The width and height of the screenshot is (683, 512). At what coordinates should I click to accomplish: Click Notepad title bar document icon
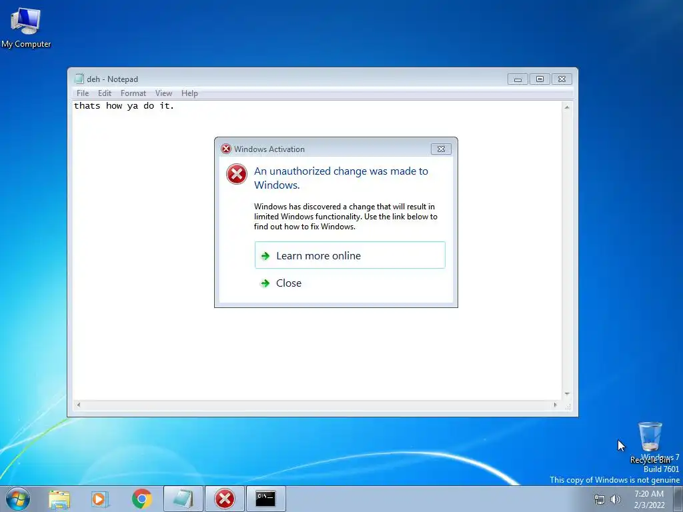(79, 79)
